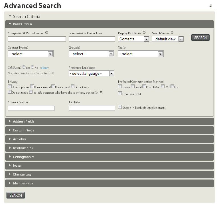Expand the Address Fields section
219x205 pixels.
[x=23, y=121]
